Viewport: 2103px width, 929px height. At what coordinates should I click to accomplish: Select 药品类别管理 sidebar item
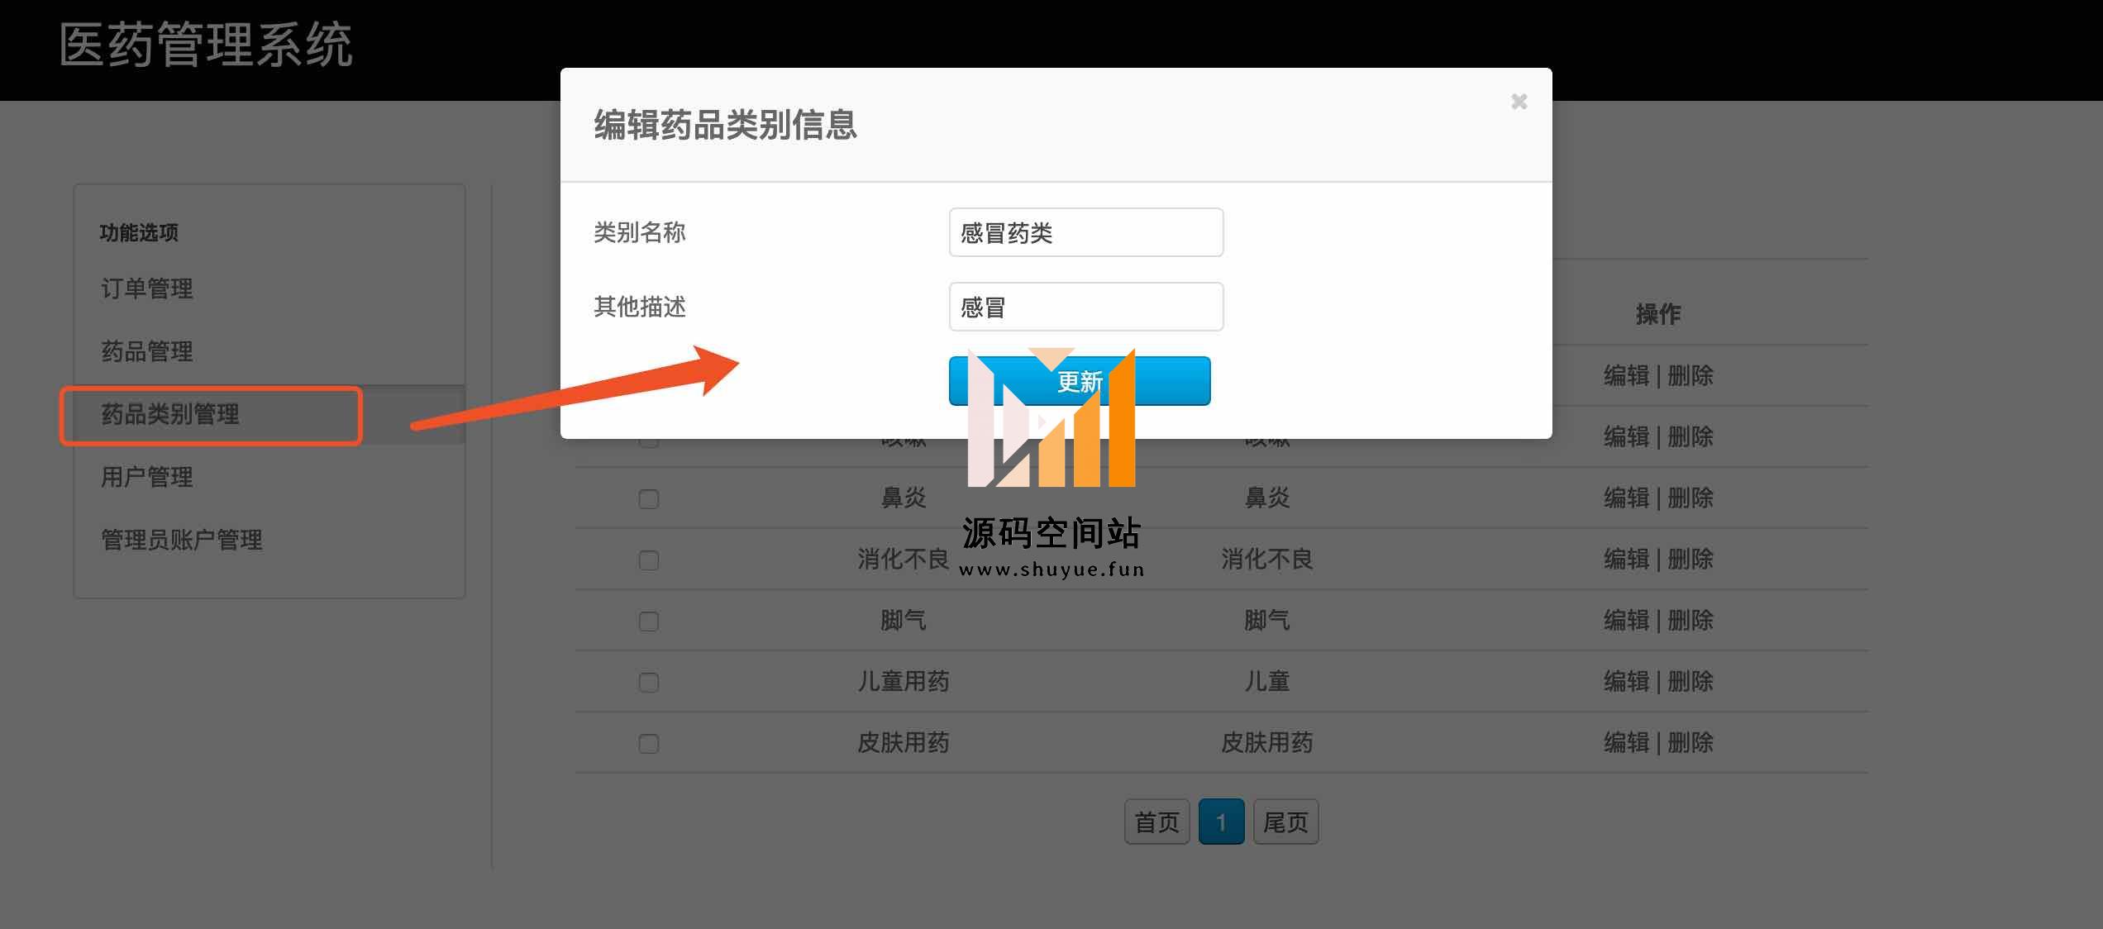coord(170,414)
